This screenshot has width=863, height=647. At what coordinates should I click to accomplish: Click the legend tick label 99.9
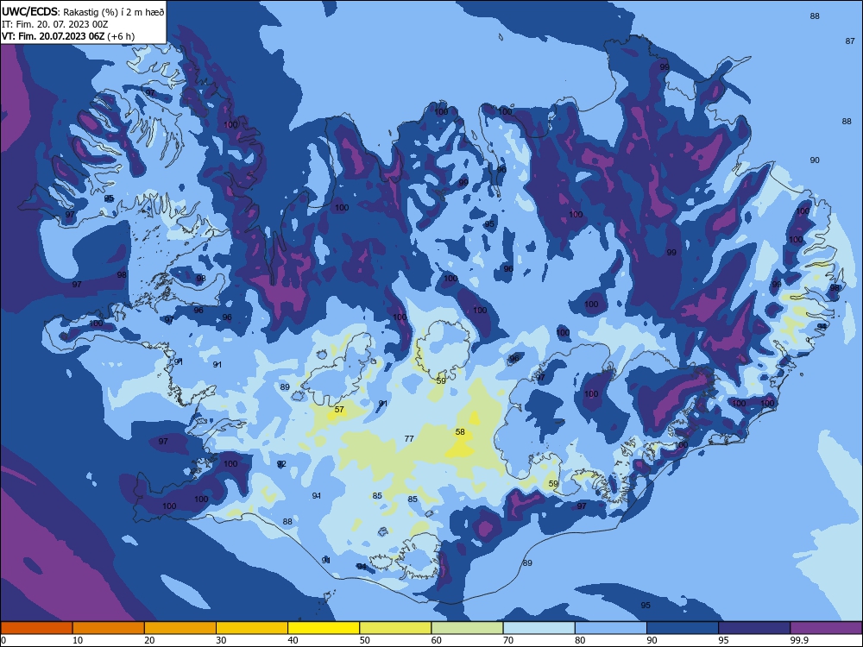799,640
